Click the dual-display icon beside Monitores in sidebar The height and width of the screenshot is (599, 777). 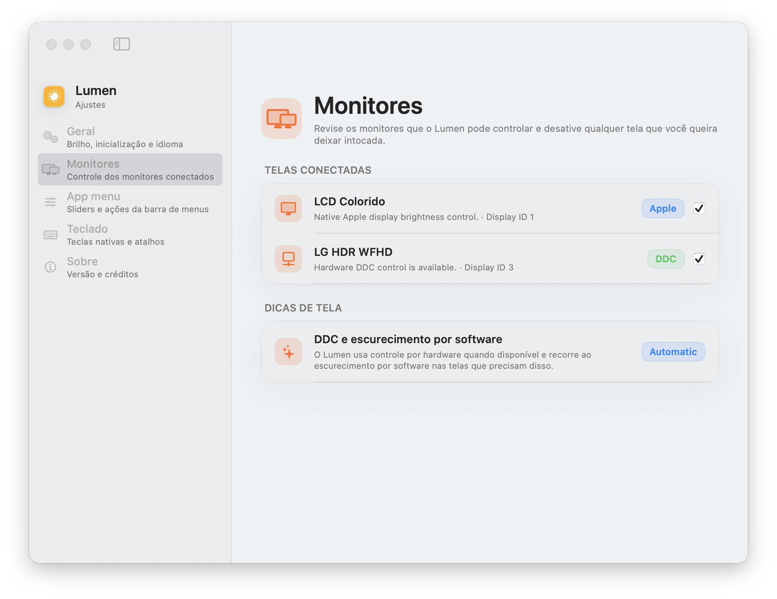[x=50, y=169]
